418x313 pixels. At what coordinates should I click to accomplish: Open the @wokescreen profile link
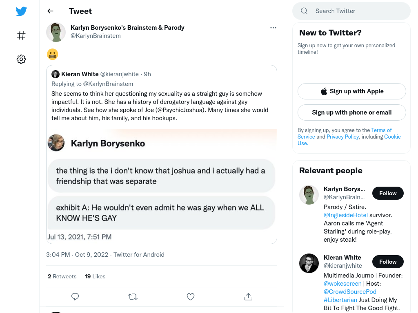(x=342, y=284)
